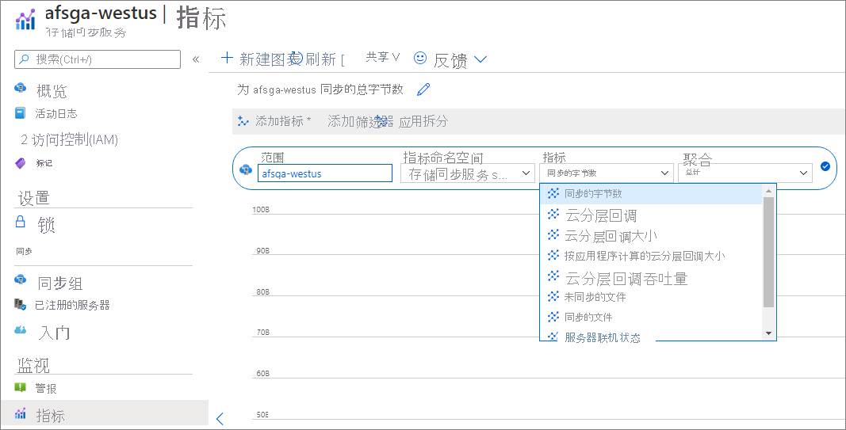The height and width of the screenshot is (430, 846).
Task: Click the search magnifier icon in sidebar
Action: coord(25,59)
